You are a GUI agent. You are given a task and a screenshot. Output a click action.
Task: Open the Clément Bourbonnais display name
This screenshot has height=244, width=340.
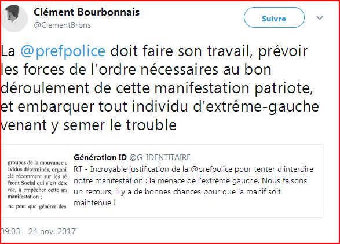pos(86,12)
